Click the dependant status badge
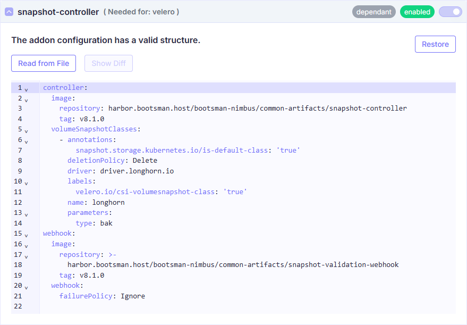 373,12
